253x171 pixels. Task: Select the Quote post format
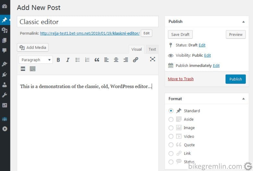tap(171, 145)
